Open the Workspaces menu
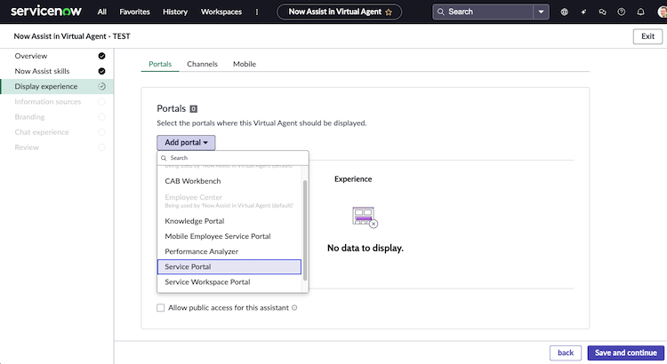Viewport: 667px width, 364px height. [x=221, y=12]
